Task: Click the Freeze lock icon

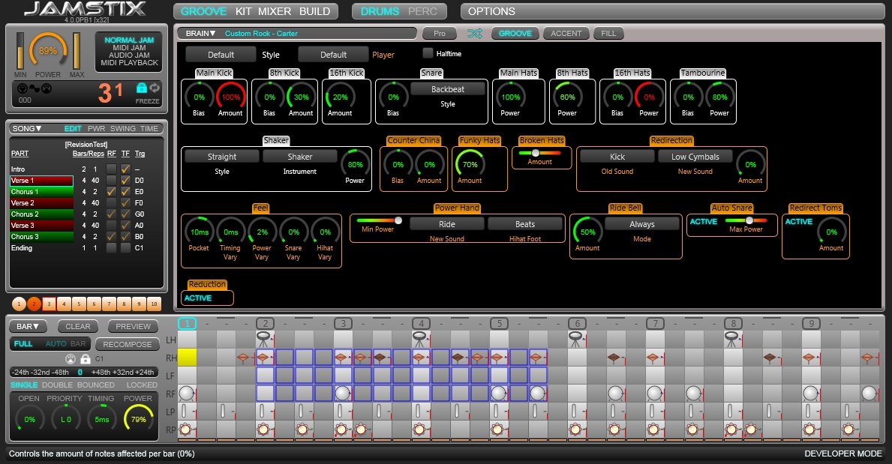Action: pyautogui.click(x=141, y=88)
